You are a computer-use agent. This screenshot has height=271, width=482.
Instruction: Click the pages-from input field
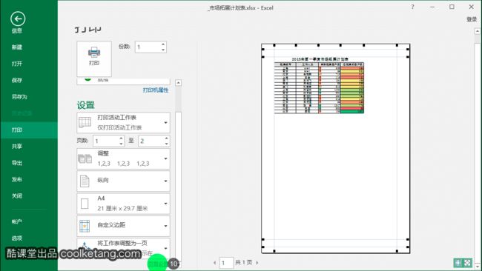point(106,141)
